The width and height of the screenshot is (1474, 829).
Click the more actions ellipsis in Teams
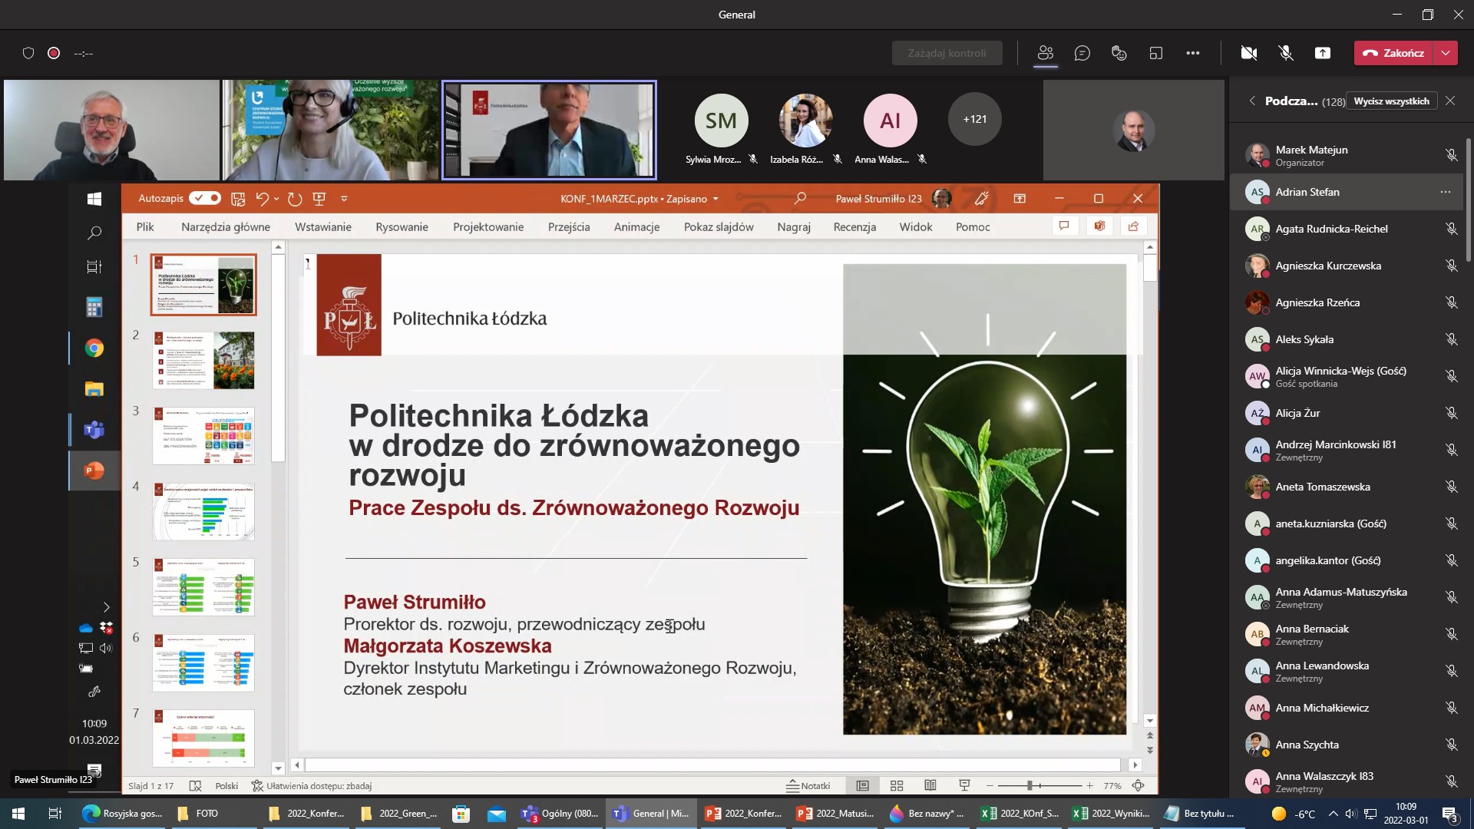(x=1194, y=53)
